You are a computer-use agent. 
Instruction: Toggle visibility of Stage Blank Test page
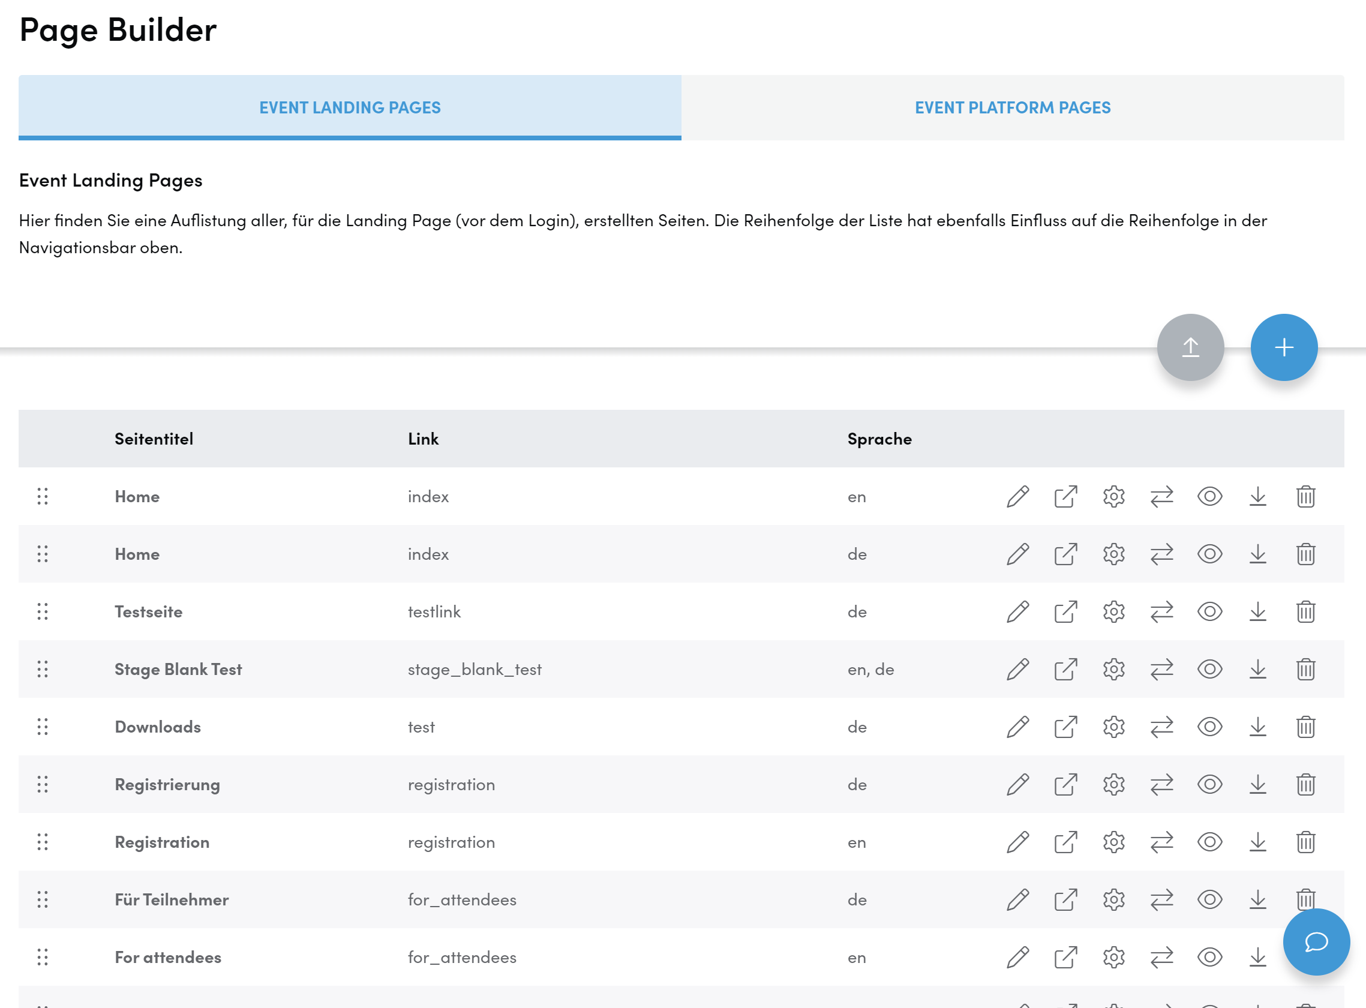[1210, 670]
